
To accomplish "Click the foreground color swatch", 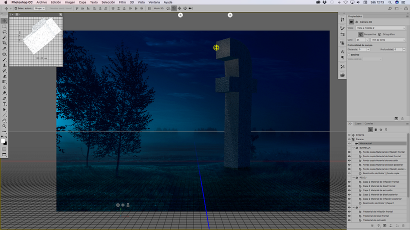I will click(3, 141).
